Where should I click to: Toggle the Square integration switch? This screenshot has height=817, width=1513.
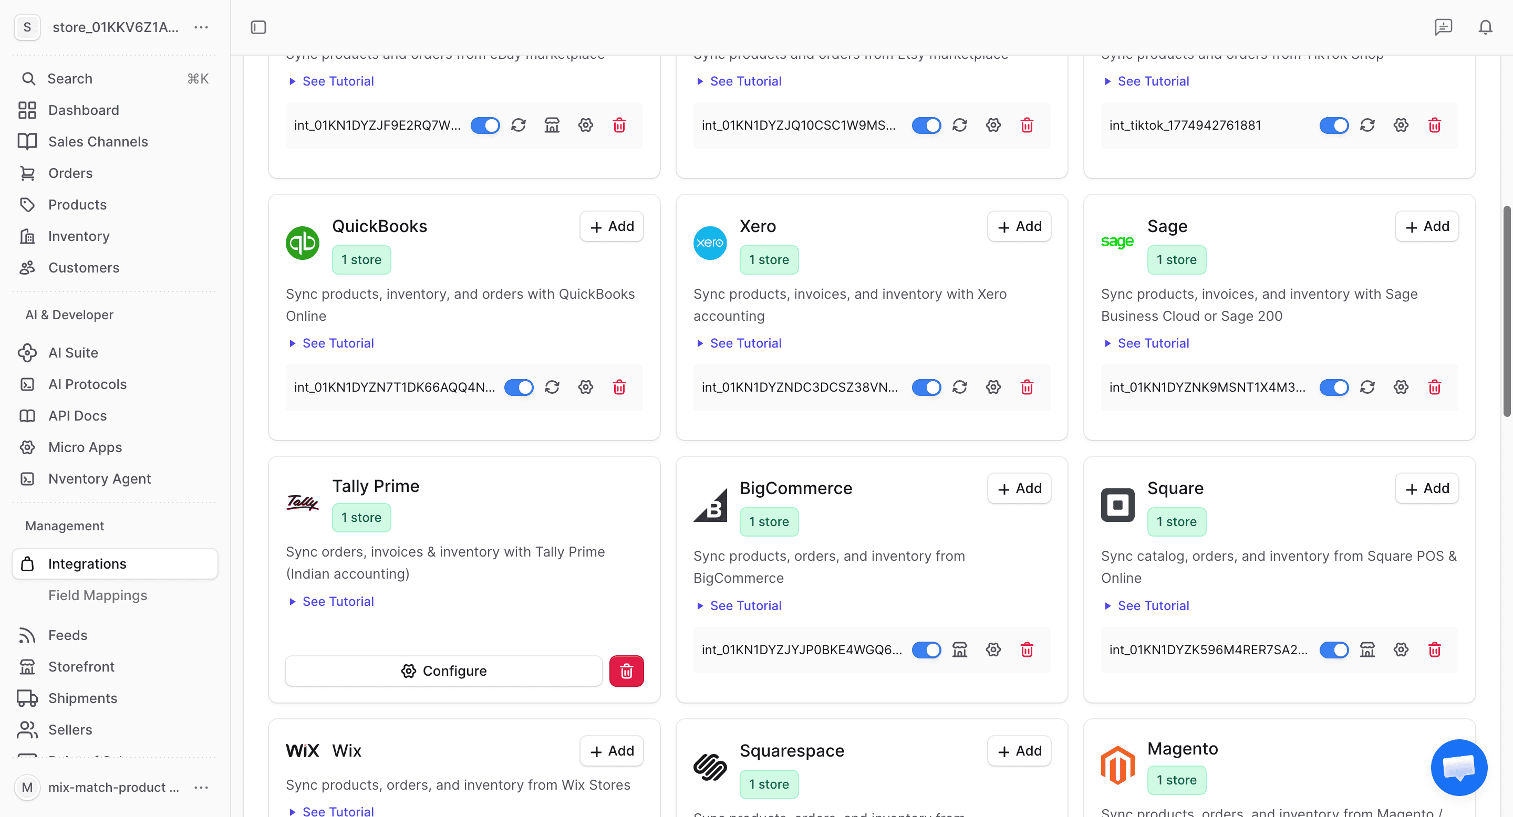(x=1334, y=650)
